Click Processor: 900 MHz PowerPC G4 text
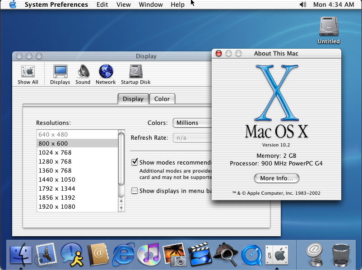Viewport: 362px width, 270px height. coord(276,164)
